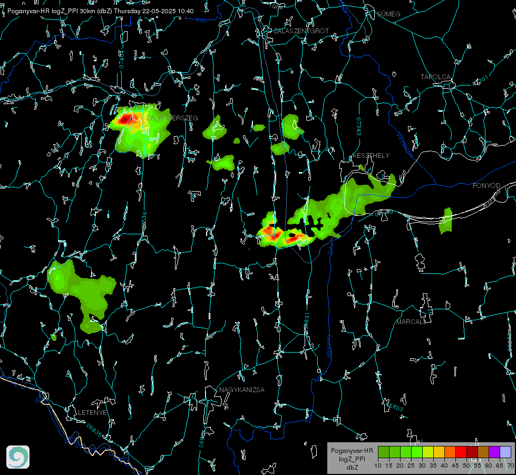The height and width of the screenshot is (475, 516).
Task: Select the 45-50 dBZ red legend swatch
Action: pyautogui.click(x=461, y=452)
